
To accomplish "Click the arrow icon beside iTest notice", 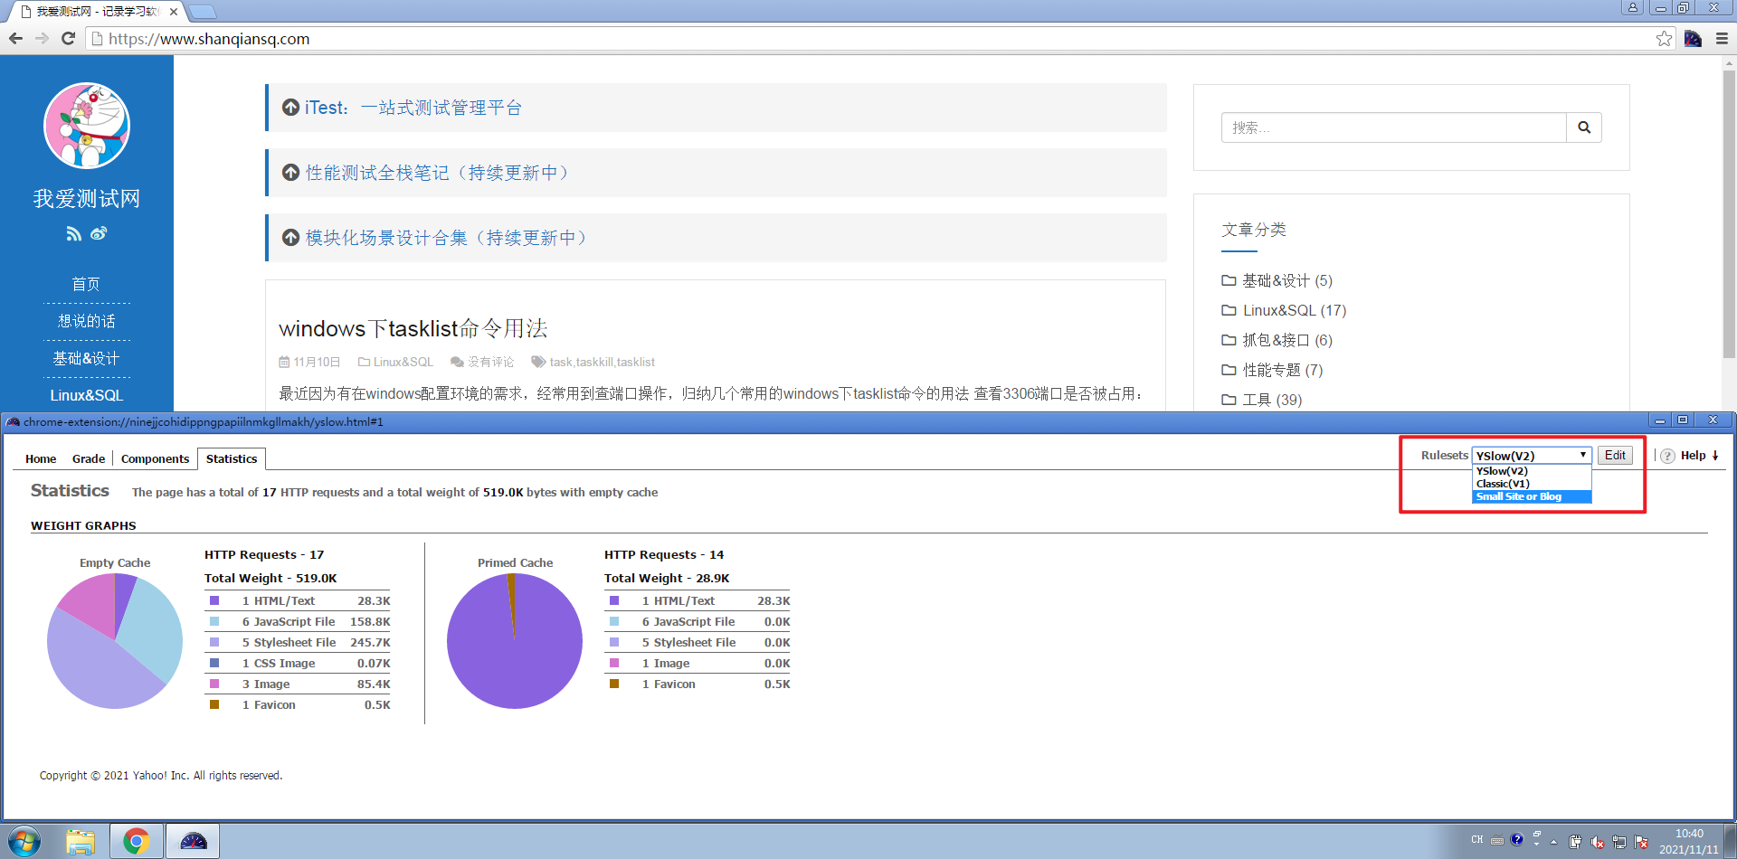I will click(x=290, y=108).
